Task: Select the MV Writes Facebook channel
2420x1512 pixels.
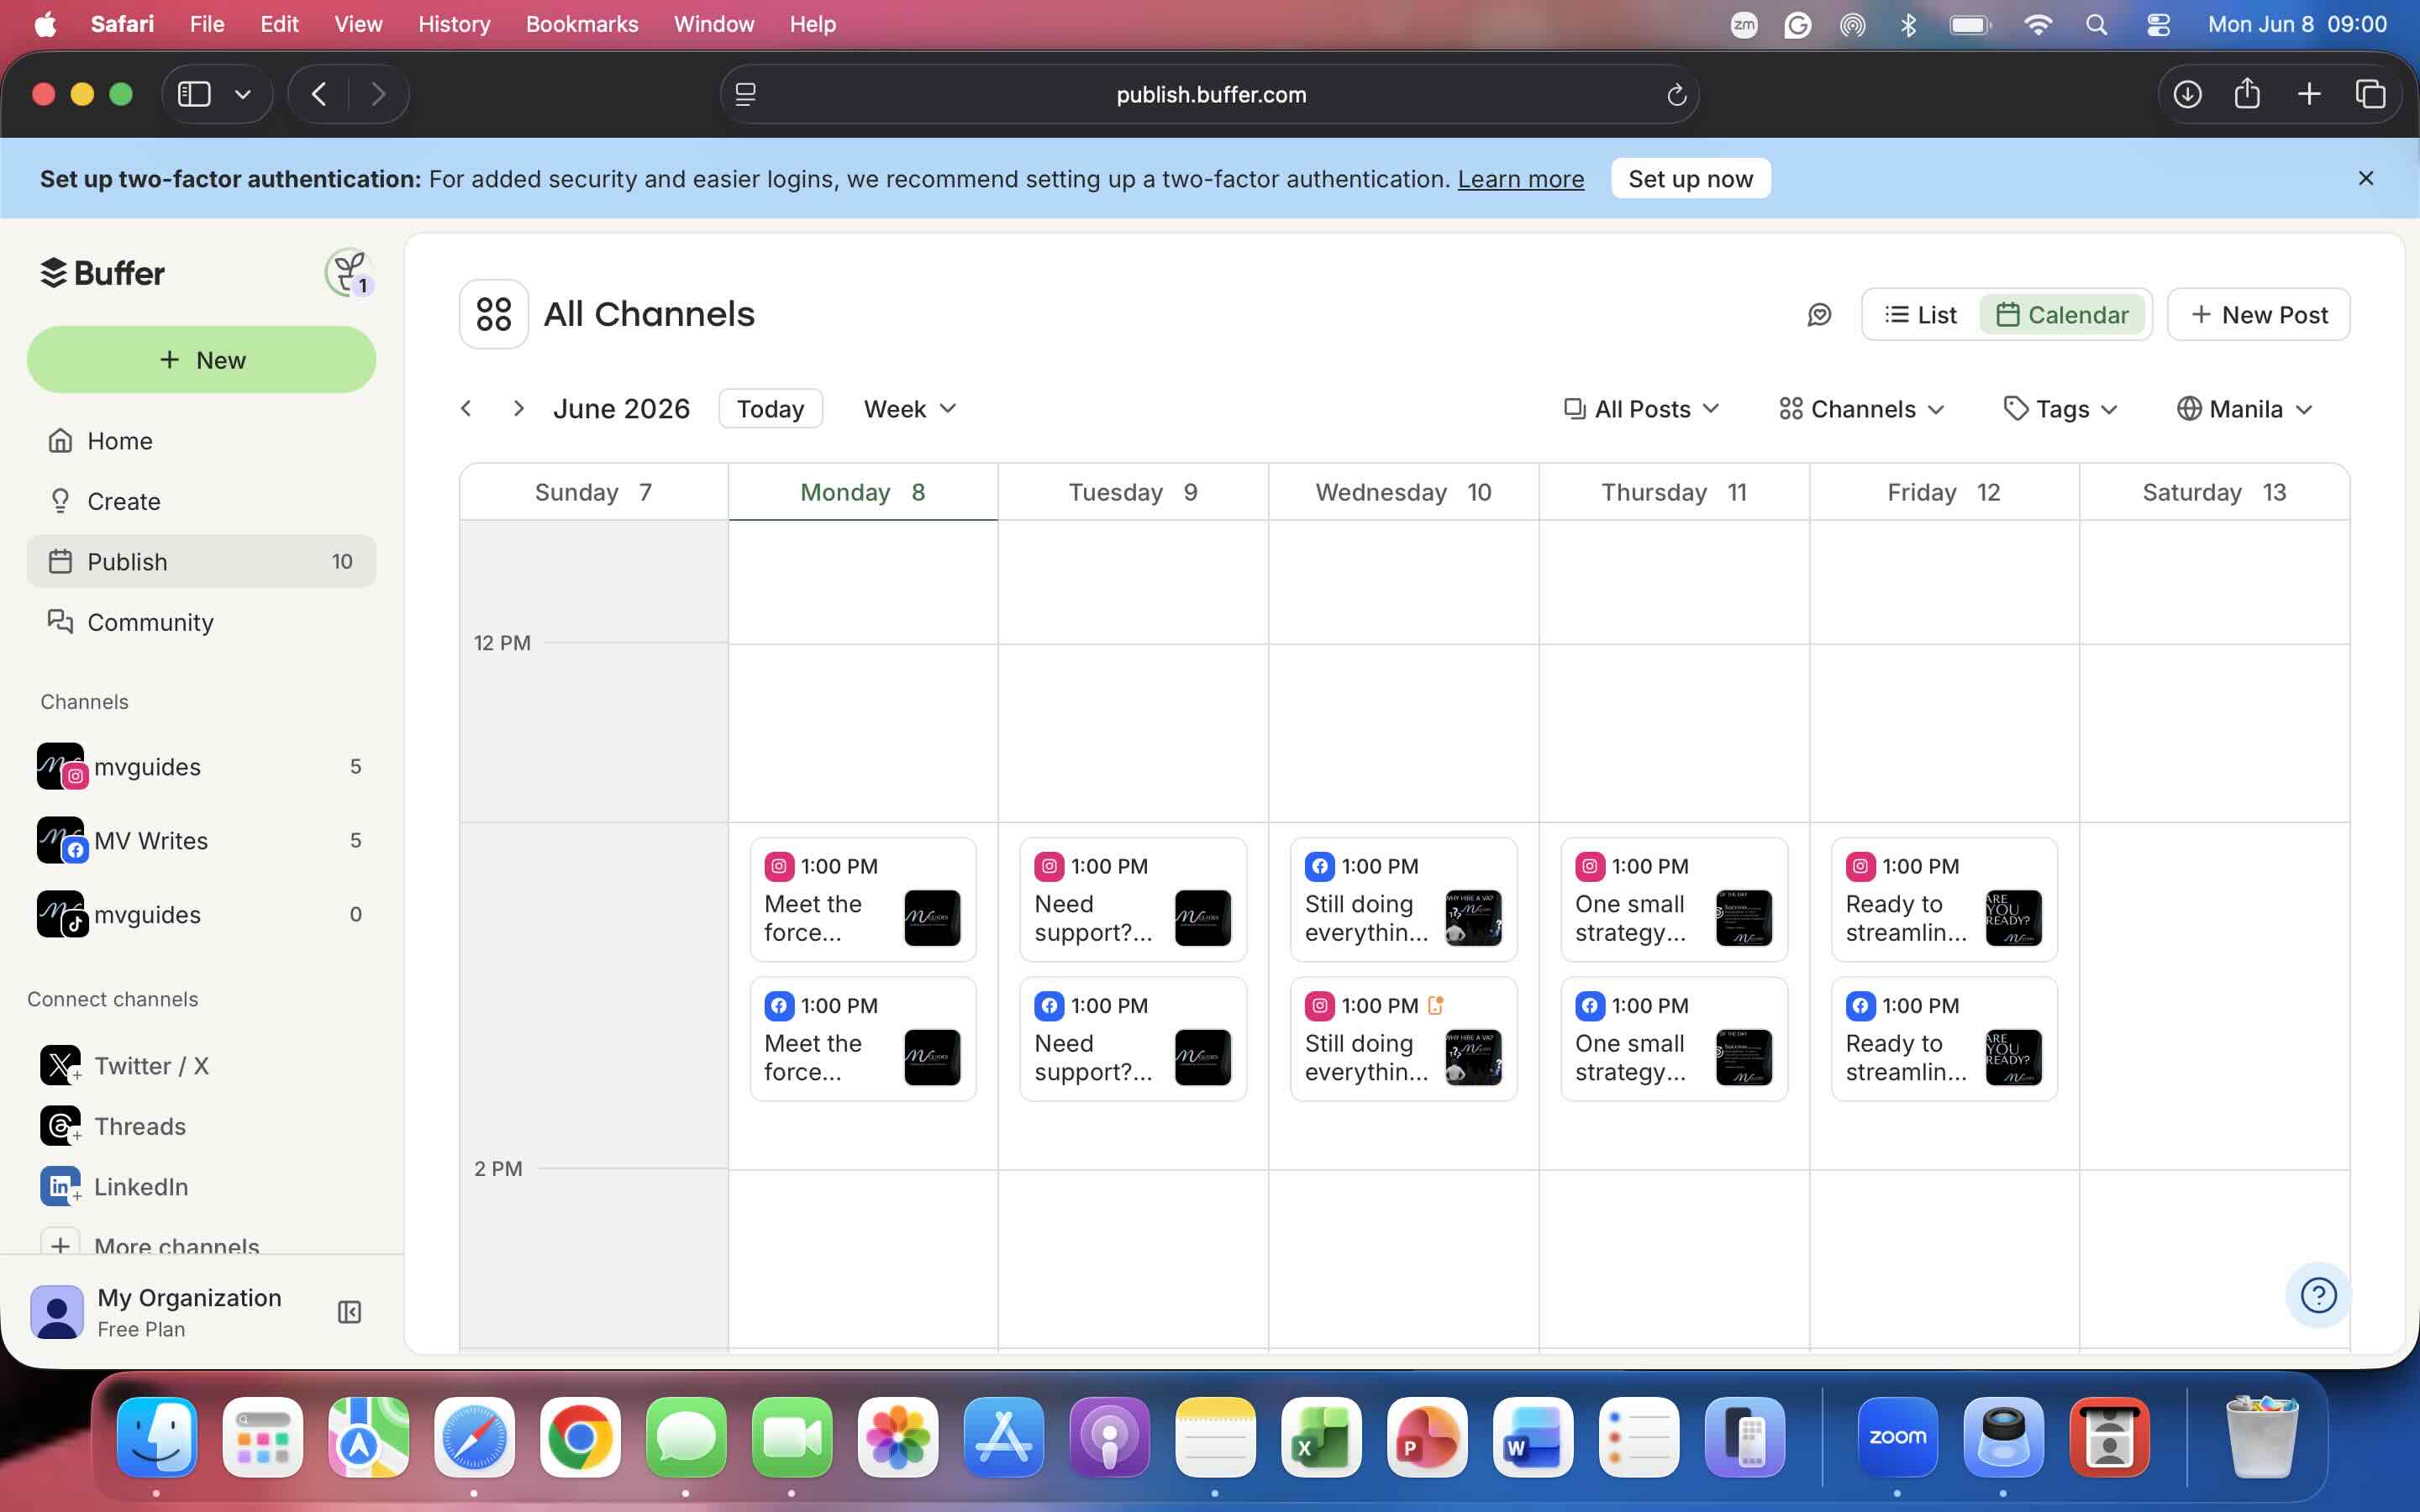Action: [200, 840]
